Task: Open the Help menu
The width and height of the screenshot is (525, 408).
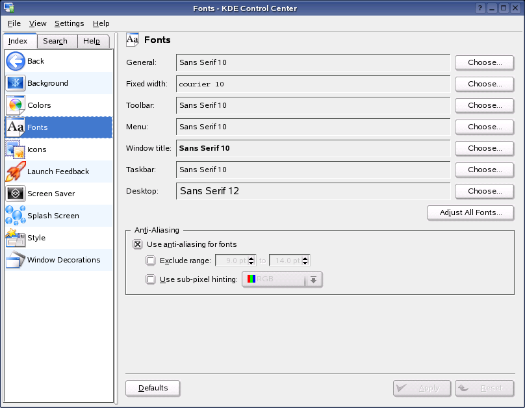Action: (101, 23)
